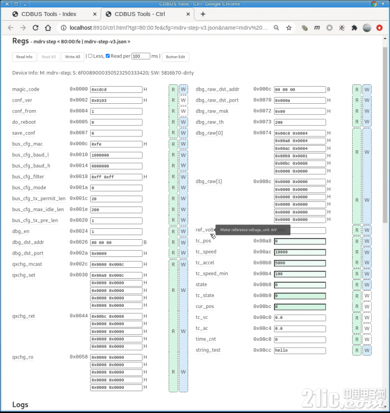Toggle the Read per checkbox

coord(108,56)
